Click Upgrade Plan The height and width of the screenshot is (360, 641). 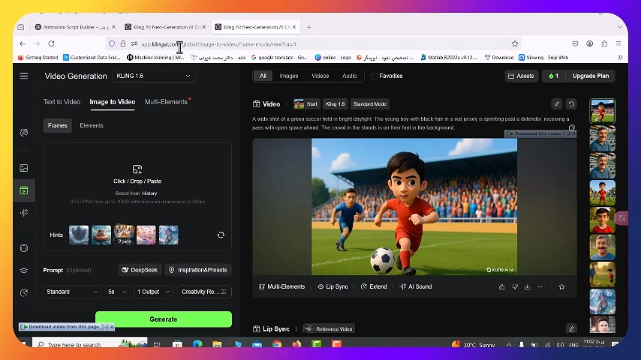click(x=590, y=76)
